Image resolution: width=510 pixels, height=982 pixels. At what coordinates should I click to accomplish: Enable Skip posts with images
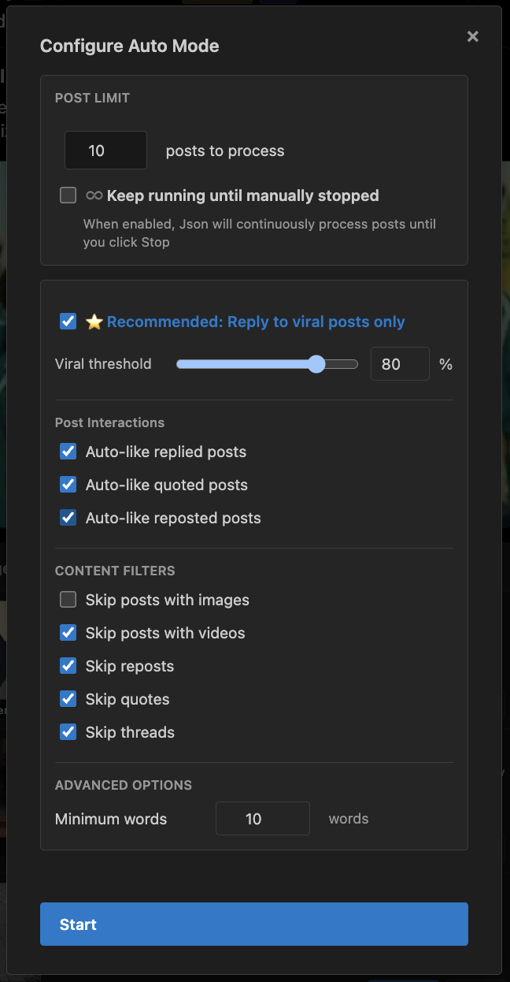tap(68, 599)
